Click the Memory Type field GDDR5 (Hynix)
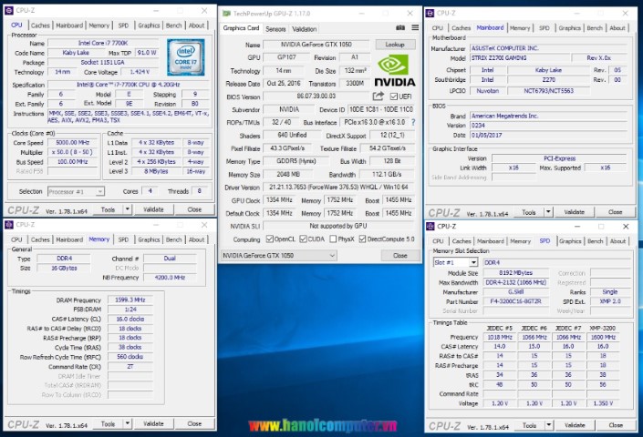This screenshot has height=437, width=643. point(296,161)
